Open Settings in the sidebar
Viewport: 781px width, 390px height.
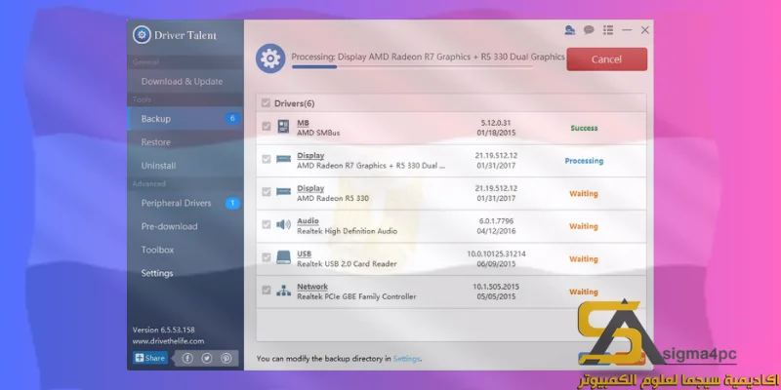(x=185, y=273)
